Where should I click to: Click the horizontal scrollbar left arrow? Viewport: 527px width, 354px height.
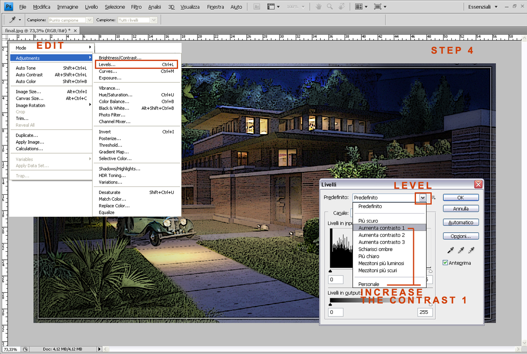(x=106, y=349)
